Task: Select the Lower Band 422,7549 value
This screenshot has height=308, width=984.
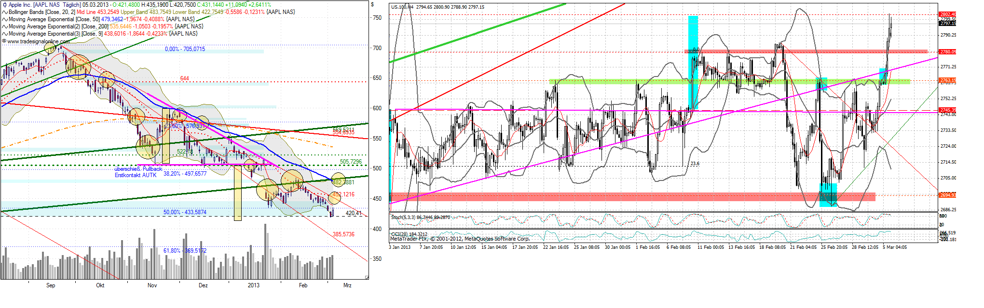Action: pyautogui.click(x=198, y=12)
